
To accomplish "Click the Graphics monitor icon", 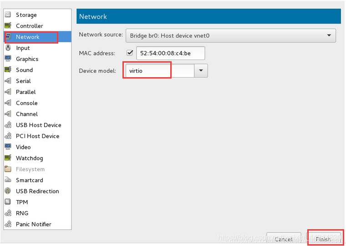I will coord(8,59).
